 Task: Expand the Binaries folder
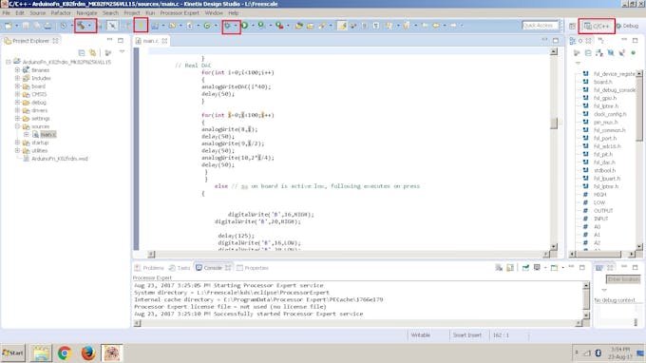(x=17, y=70)
